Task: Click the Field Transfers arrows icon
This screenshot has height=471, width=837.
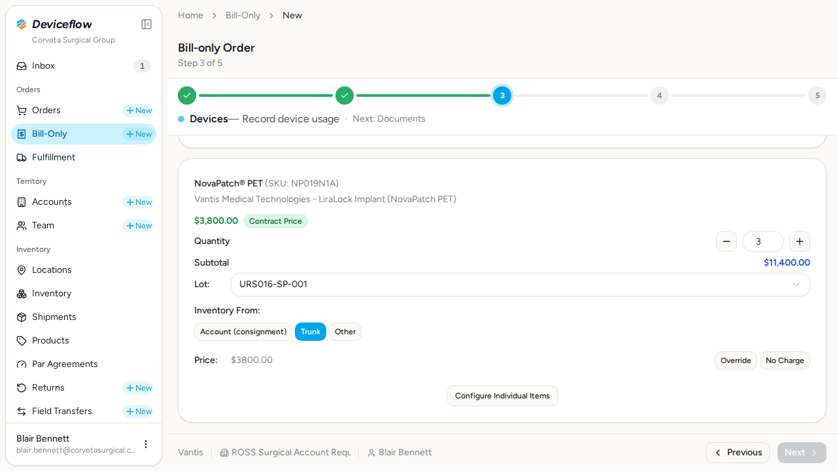Action: point(22,411)
